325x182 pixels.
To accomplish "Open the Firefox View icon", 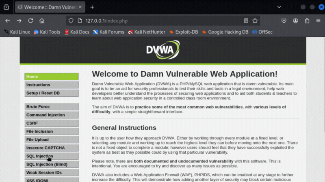I will coord(6,7).
